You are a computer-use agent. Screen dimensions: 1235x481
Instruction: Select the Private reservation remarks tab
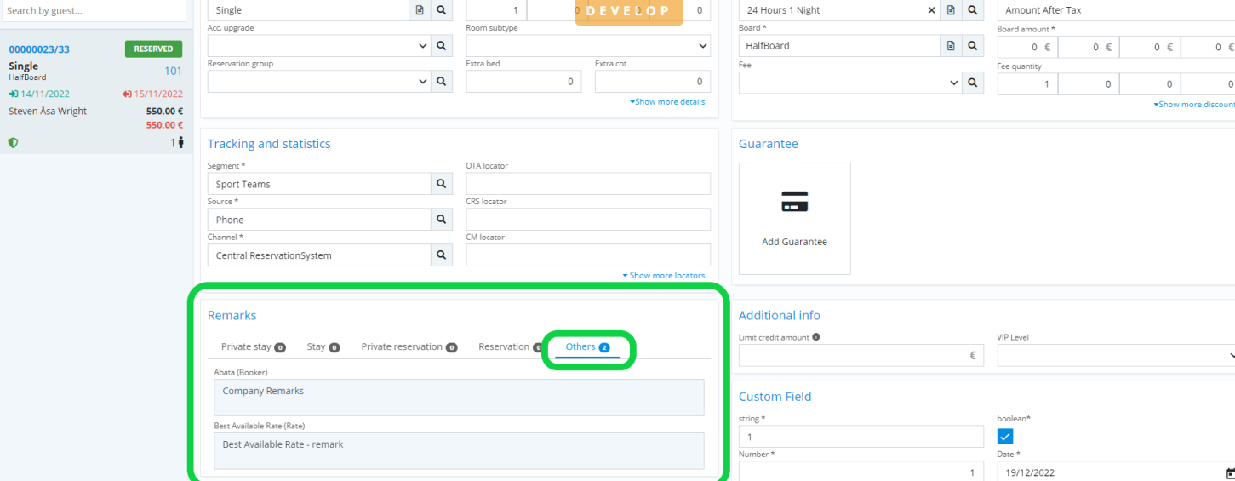[x=408, y=347]
